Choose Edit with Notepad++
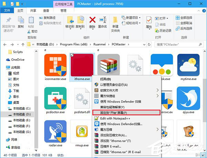This screenshot has height=158, width=207. click(127, 118)
